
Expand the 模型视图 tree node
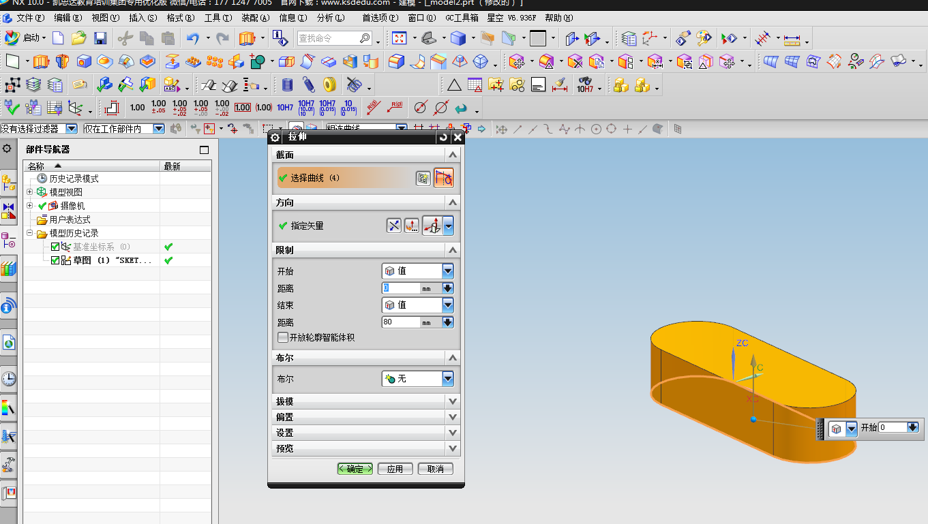(30, 192)
